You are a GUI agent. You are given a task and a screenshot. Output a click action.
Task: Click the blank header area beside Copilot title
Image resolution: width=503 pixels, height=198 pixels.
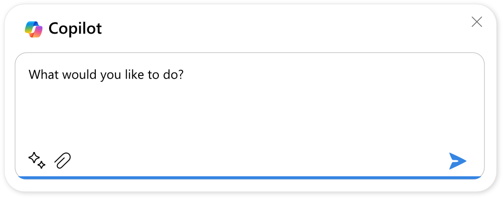[x=286, y=29]
